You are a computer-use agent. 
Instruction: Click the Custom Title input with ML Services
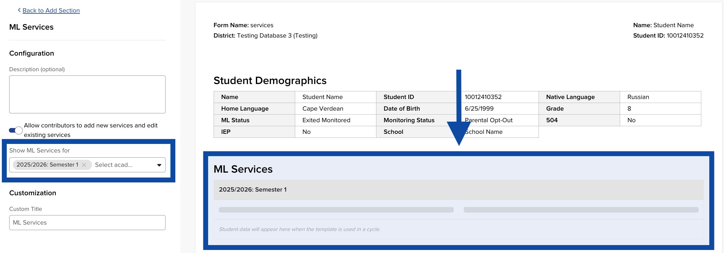coord(87,223)
